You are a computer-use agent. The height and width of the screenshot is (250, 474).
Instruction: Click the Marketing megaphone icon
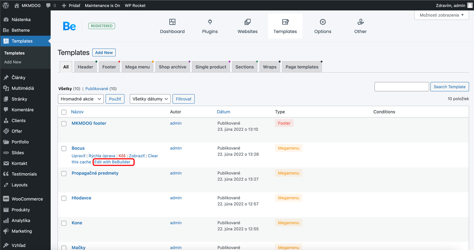(6, 231)
